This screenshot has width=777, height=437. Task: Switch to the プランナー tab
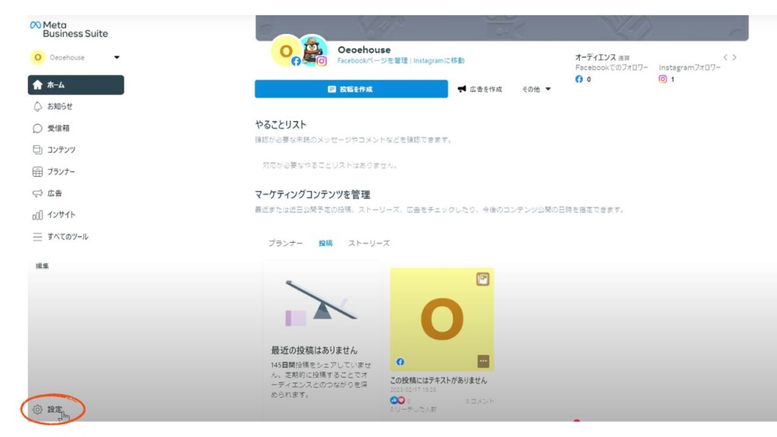285,244
